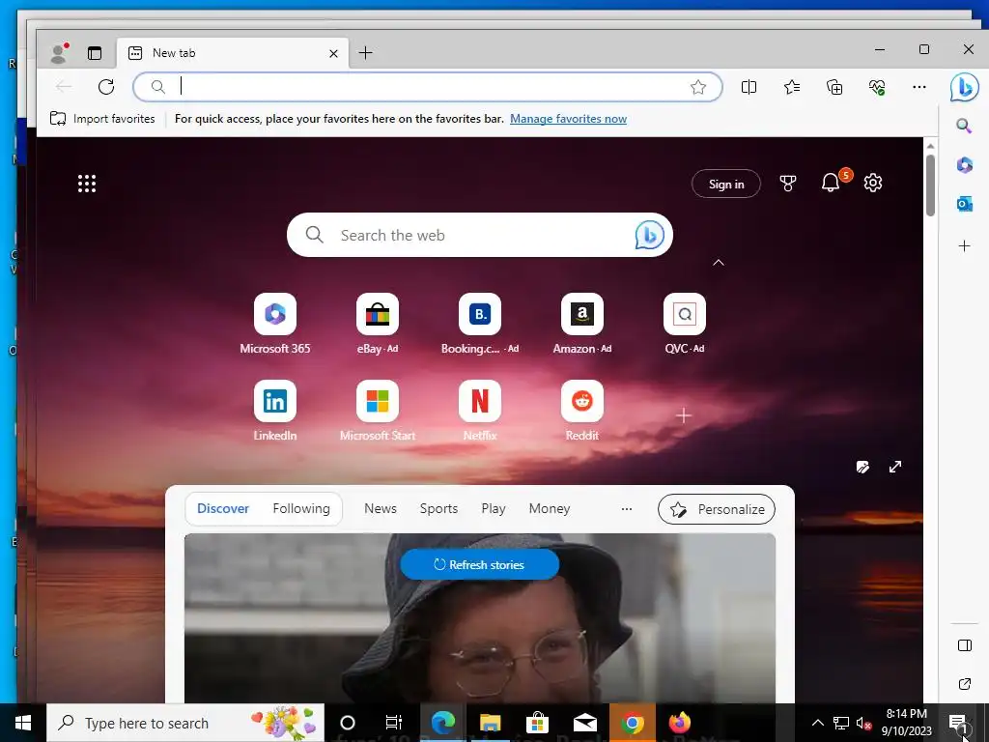Open eBay quick link
This screenshot has width=989, height=742.
click(378, 324)
